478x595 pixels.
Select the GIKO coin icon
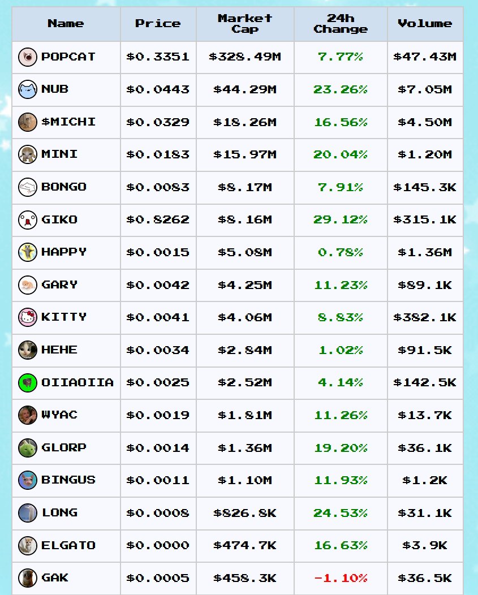[x=28, y=219]
